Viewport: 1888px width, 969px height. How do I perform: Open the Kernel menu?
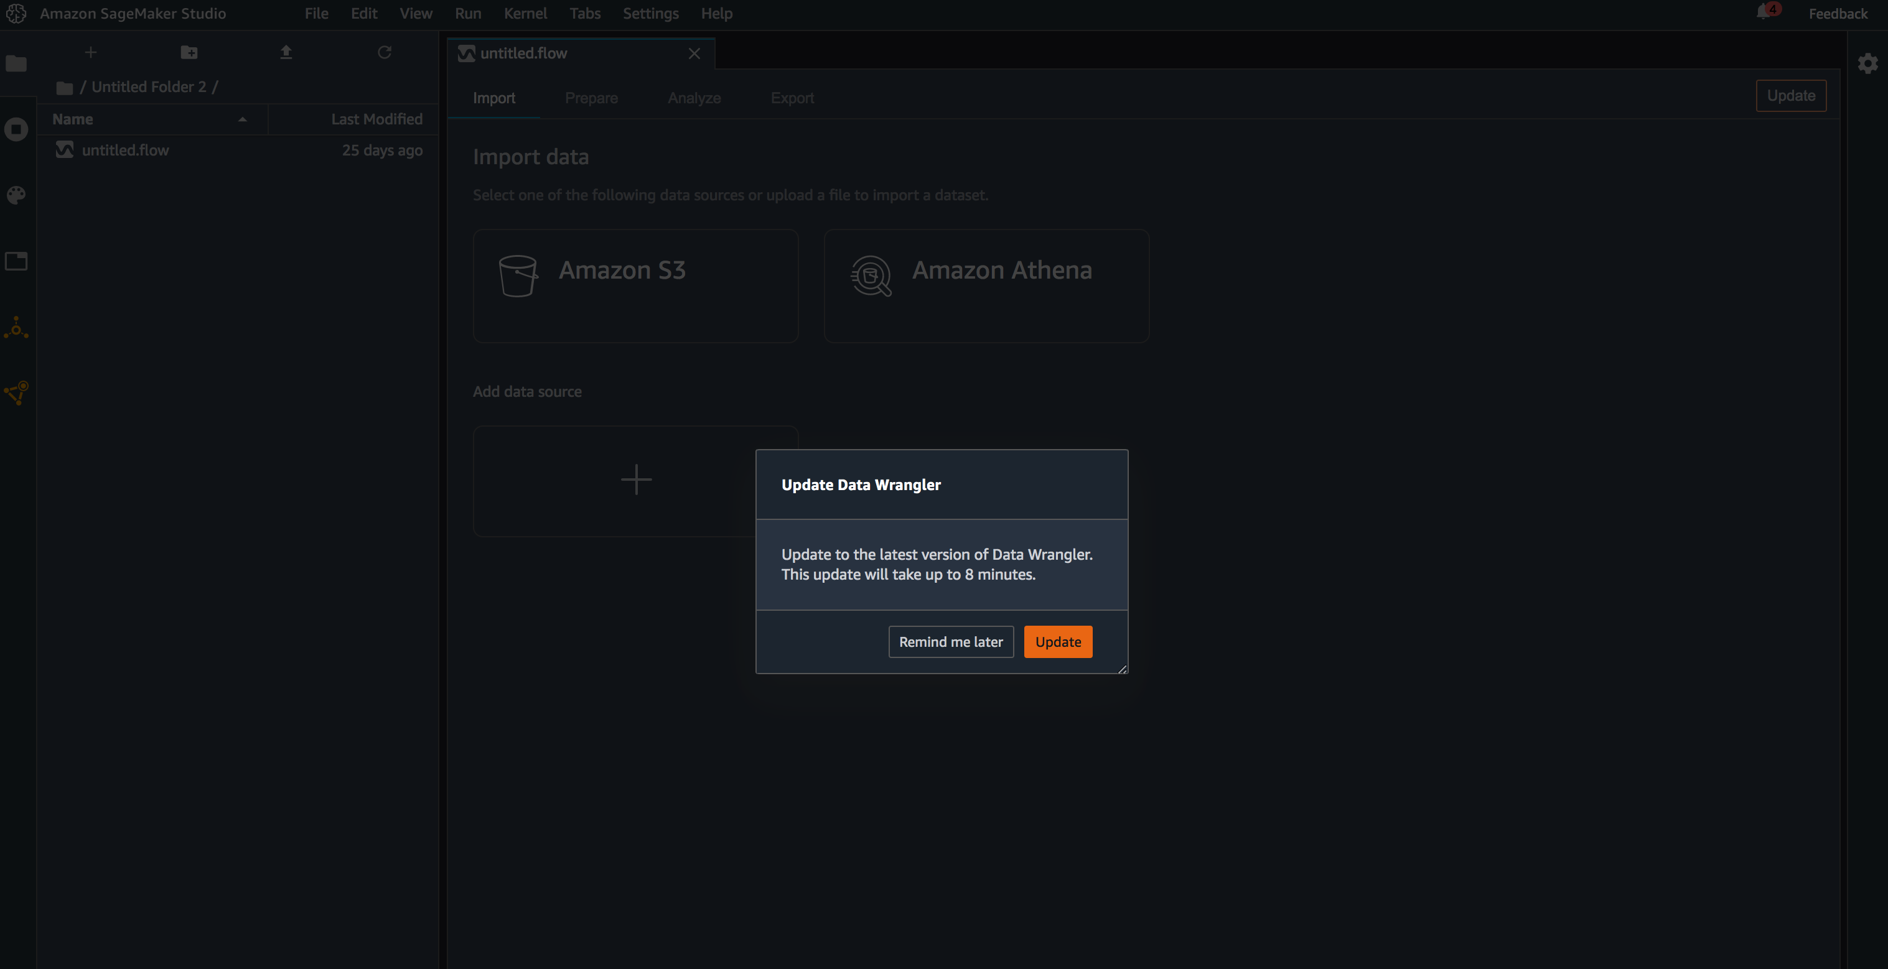pyautogui.click(x=525, y=13)
